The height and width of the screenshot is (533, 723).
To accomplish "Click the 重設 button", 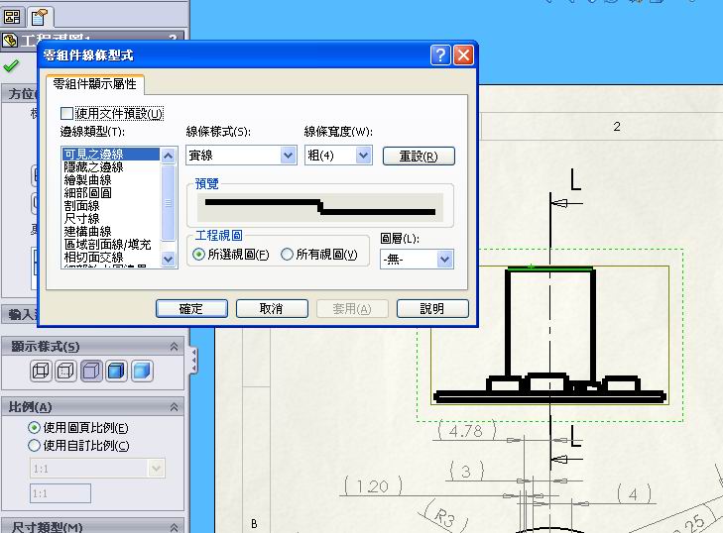I will click(419, 157).
